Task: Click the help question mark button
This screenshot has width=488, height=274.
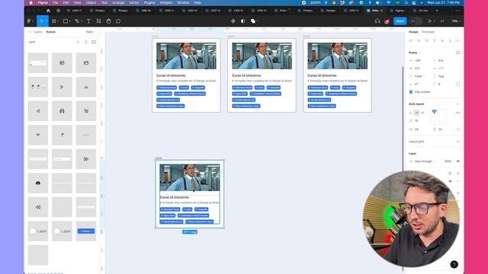Action: click(454, 264)
